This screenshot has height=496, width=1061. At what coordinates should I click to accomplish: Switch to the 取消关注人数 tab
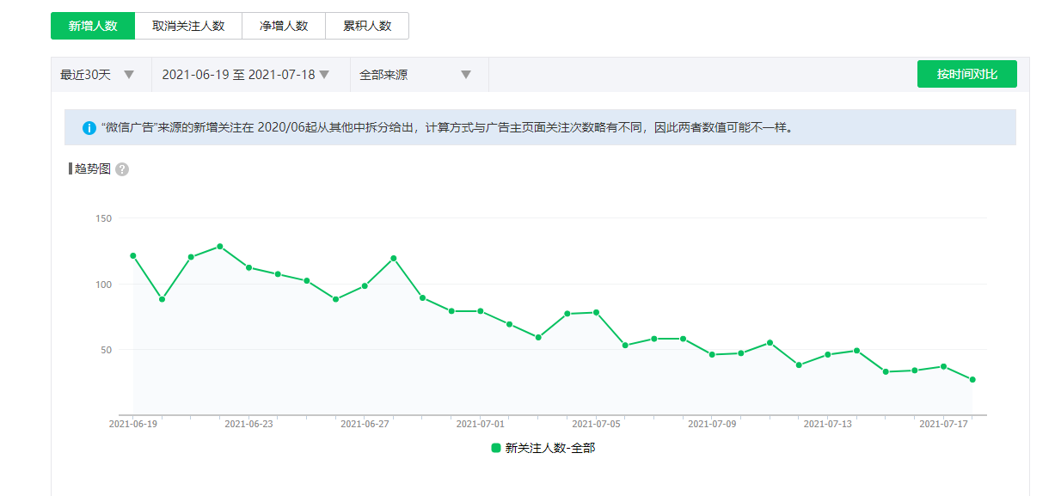[188, 26]
